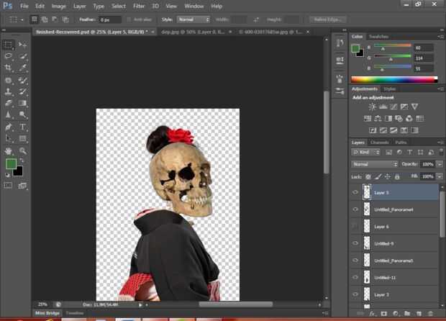
Task: Click Add Layer Style fx icon
Action: tap(372, 314)
